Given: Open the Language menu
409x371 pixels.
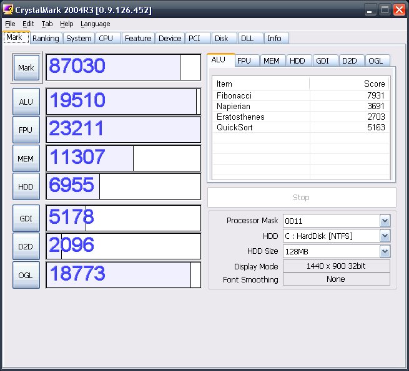Looking at the screenshot, I should [x=95, y=24].
